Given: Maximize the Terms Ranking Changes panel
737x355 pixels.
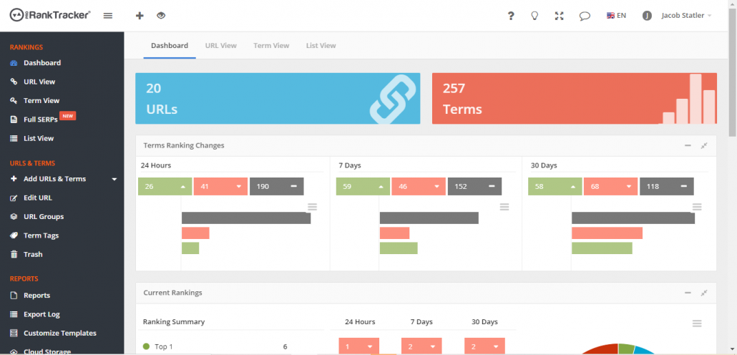Looking at the screenshot, I should [x=704, y=146].
